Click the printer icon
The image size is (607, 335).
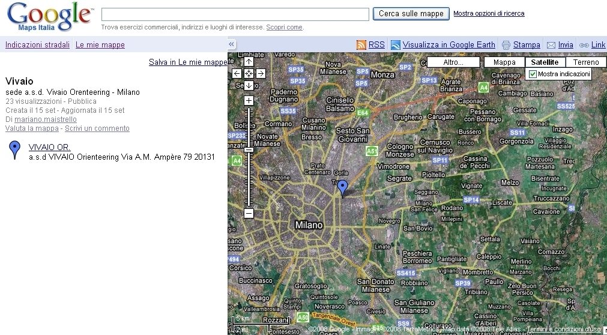[x=506, y=45]
